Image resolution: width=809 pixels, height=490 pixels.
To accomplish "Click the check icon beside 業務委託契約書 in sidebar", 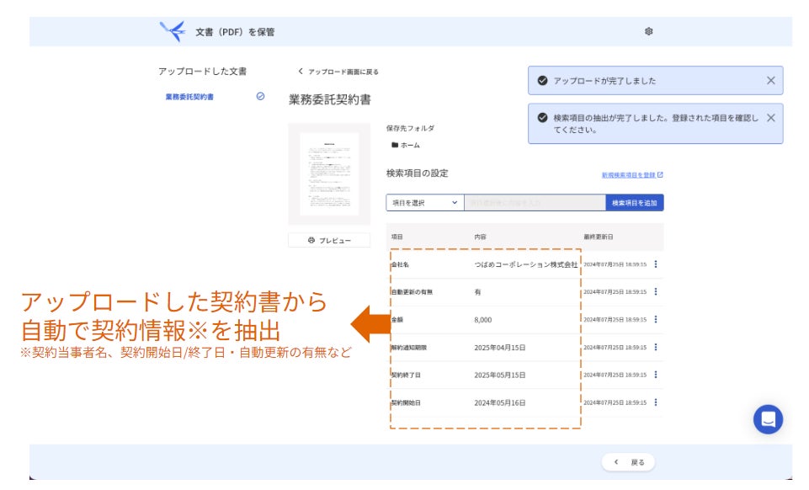I will [261, 96].
